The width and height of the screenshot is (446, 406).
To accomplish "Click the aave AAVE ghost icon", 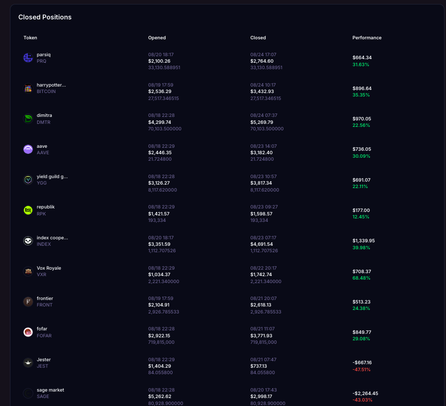I will [x=28, y=149].
